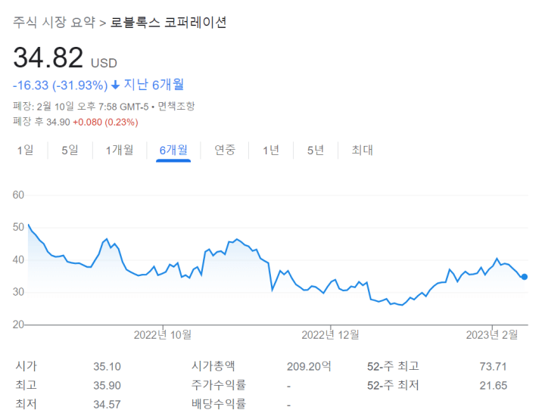Click the after-hours price 34.90
545x413 pixels.
tap(58, 123)
